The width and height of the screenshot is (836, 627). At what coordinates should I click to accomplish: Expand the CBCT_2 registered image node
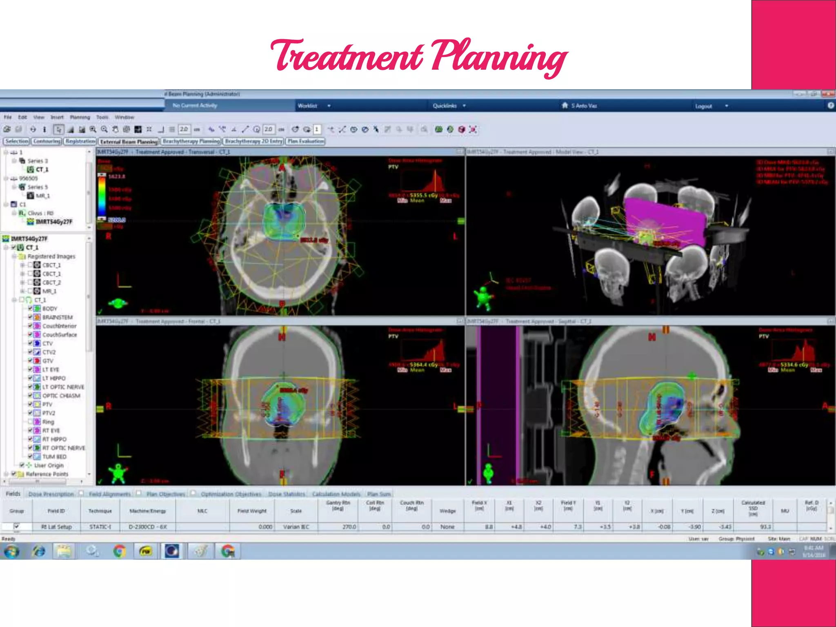coord(22,282)
